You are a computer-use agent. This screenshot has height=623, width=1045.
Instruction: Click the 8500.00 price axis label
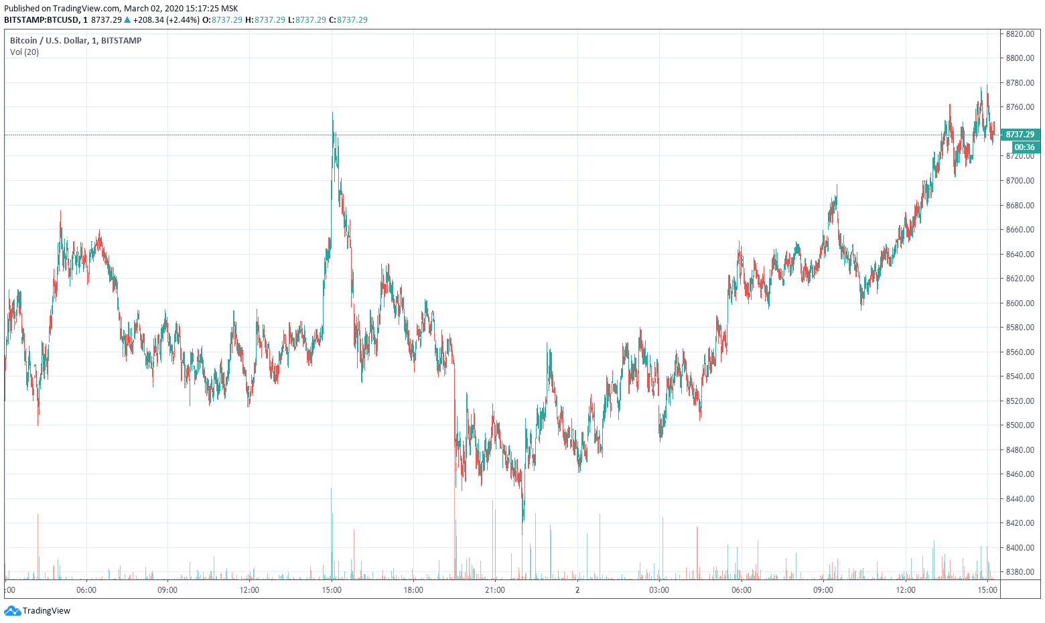(x=1020, y=425)
